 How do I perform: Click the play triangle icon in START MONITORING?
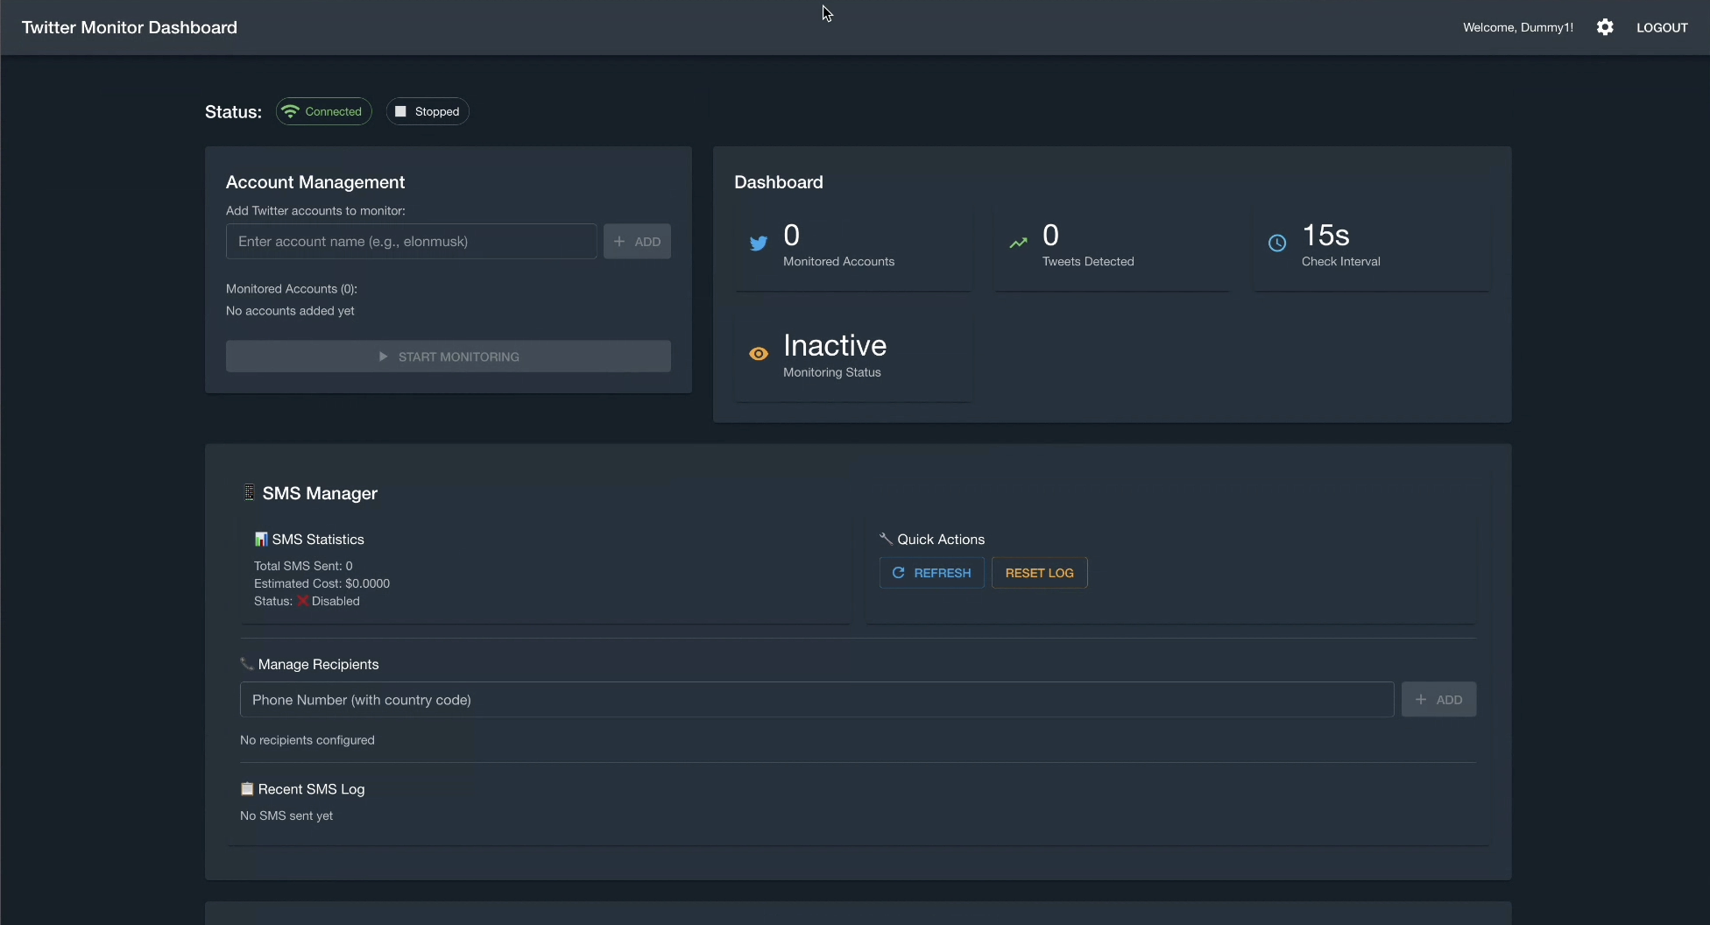383,357
